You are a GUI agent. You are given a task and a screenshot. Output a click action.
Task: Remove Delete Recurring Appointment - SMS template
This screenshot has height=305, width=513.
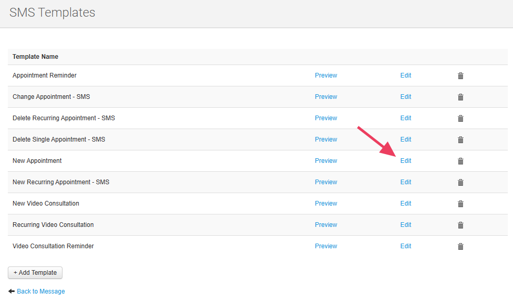[x=460, y=119]
